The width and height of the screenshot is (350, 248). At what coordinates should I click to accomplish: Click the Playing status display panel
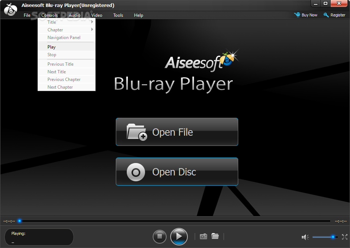point(39,237)
